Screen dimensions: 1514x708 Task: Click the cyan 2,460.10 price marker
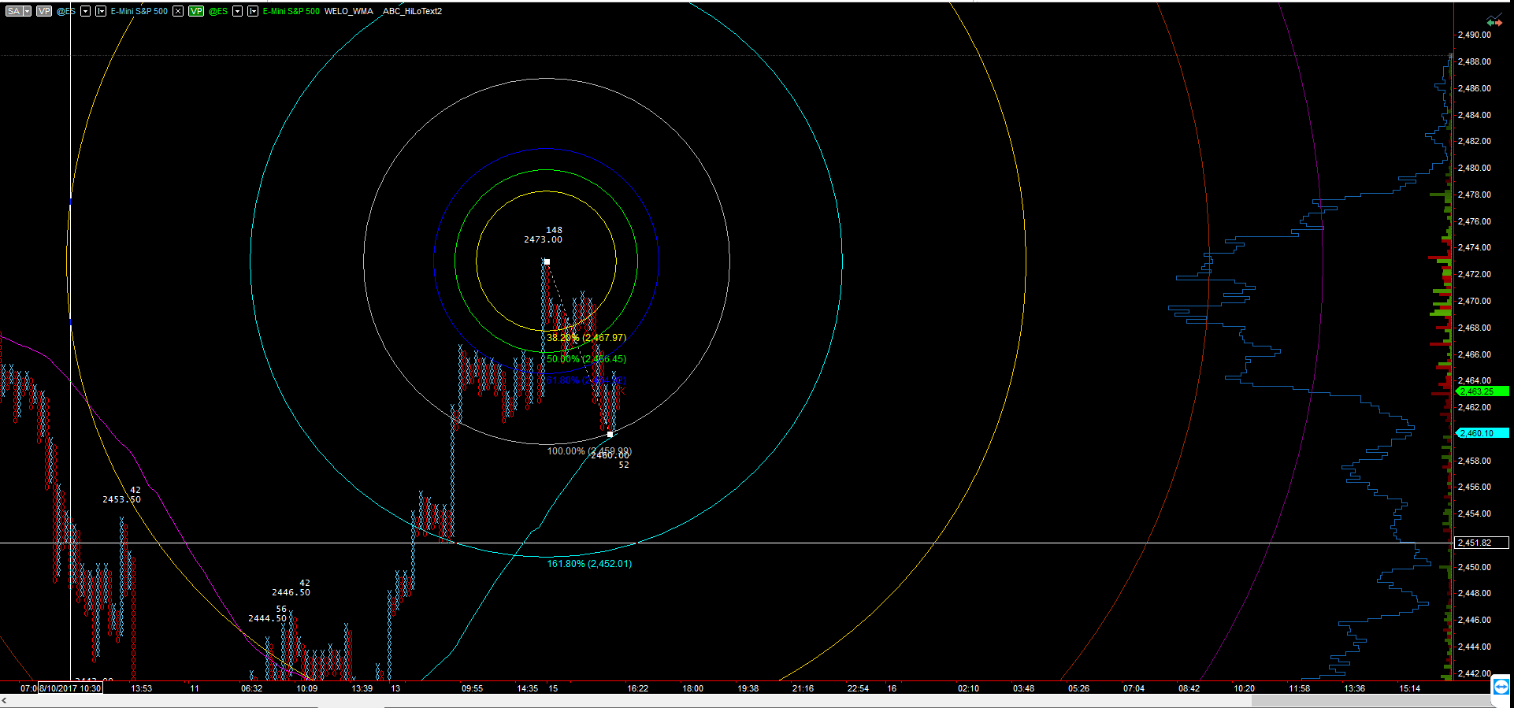pyautogui.click(x=1482, y=433)
